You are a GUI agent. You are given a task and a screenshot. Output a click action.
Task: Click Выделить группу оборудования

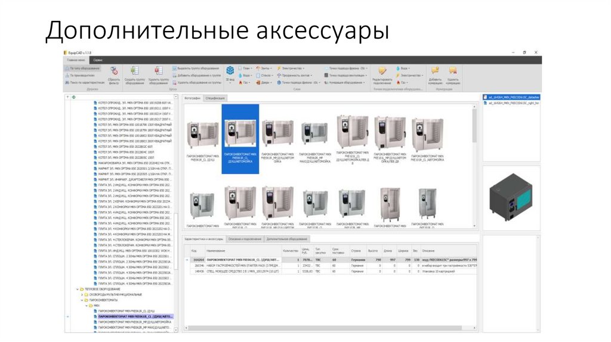click(x=196, y=68)
